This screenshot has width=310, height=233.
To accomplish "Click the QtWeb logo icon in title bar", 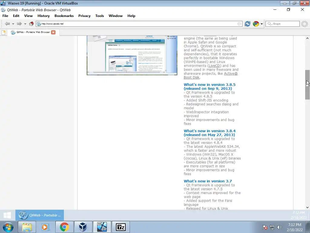I will coord(3,10).
